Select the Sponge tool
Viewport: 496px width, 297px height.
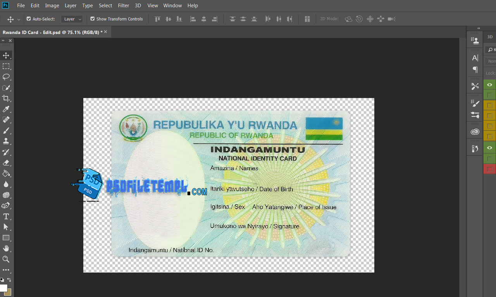[6, 195]
